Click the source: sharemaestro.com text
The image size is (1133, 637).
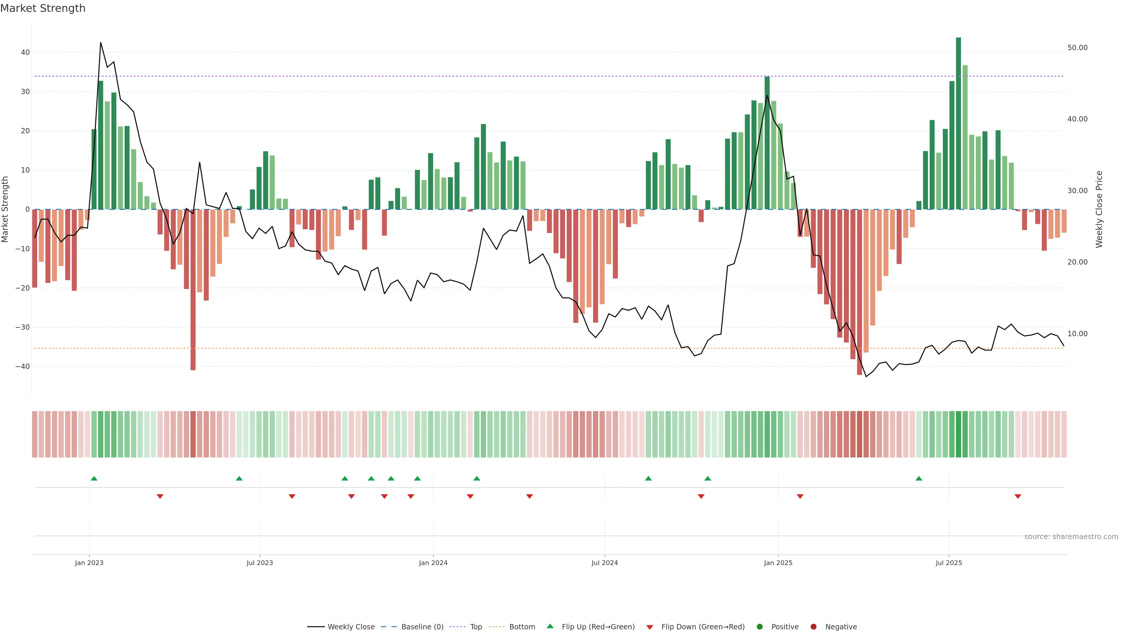click(x=1071, y=537)
